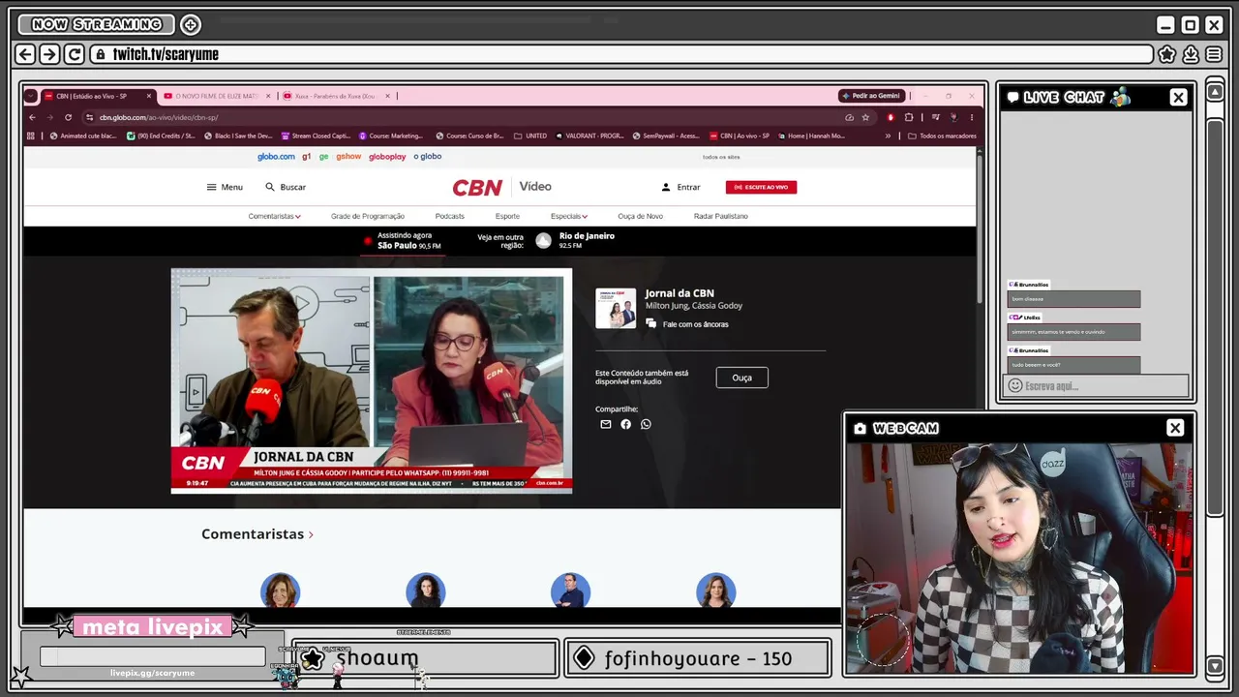This screenshot has width=1239, height=697.
Task: Switch region to Rio de Janeiro 92,5 FM
Action: pos(587,241)
